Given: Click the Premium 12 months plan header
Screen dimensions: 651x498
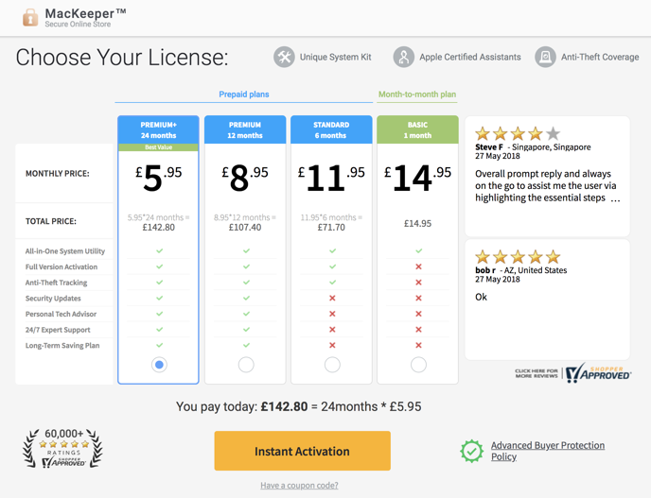Looking at the screenshot, I should click(245, 129).
